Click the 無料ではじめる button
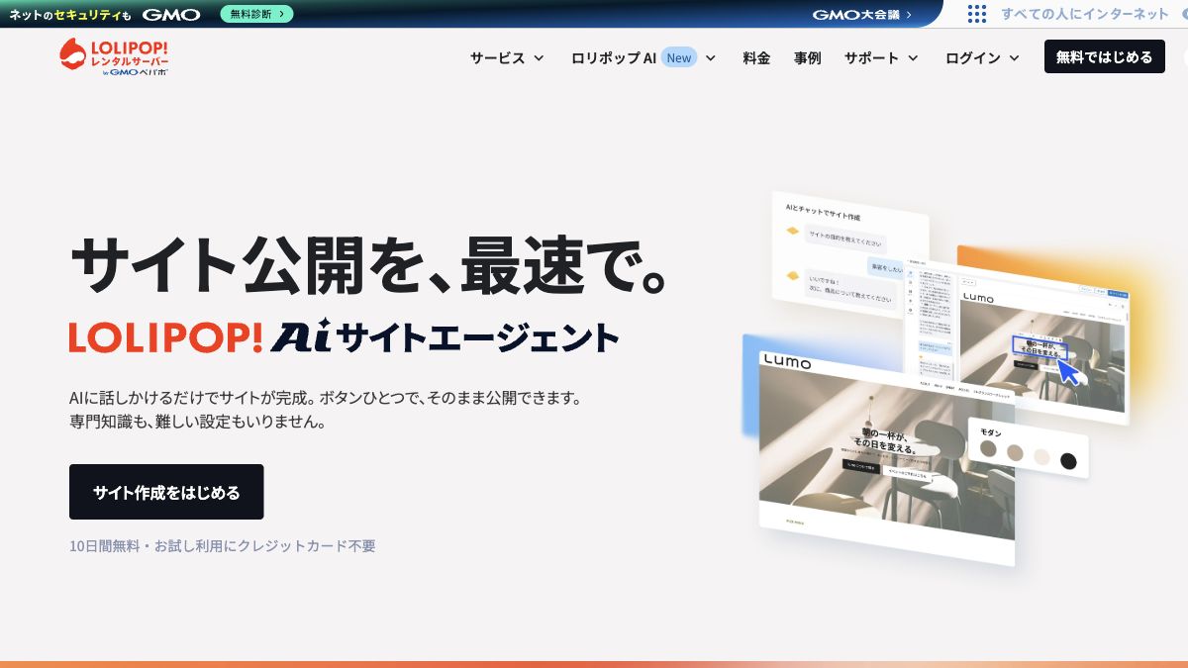Screen dimensions: 1188x668 point(1104,56)
